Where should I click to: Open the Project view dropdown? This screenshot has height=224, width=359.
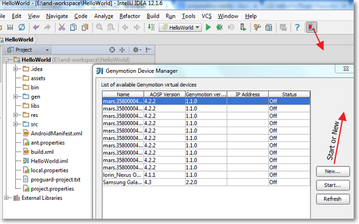pyautogui.click(x=28, y=50)
